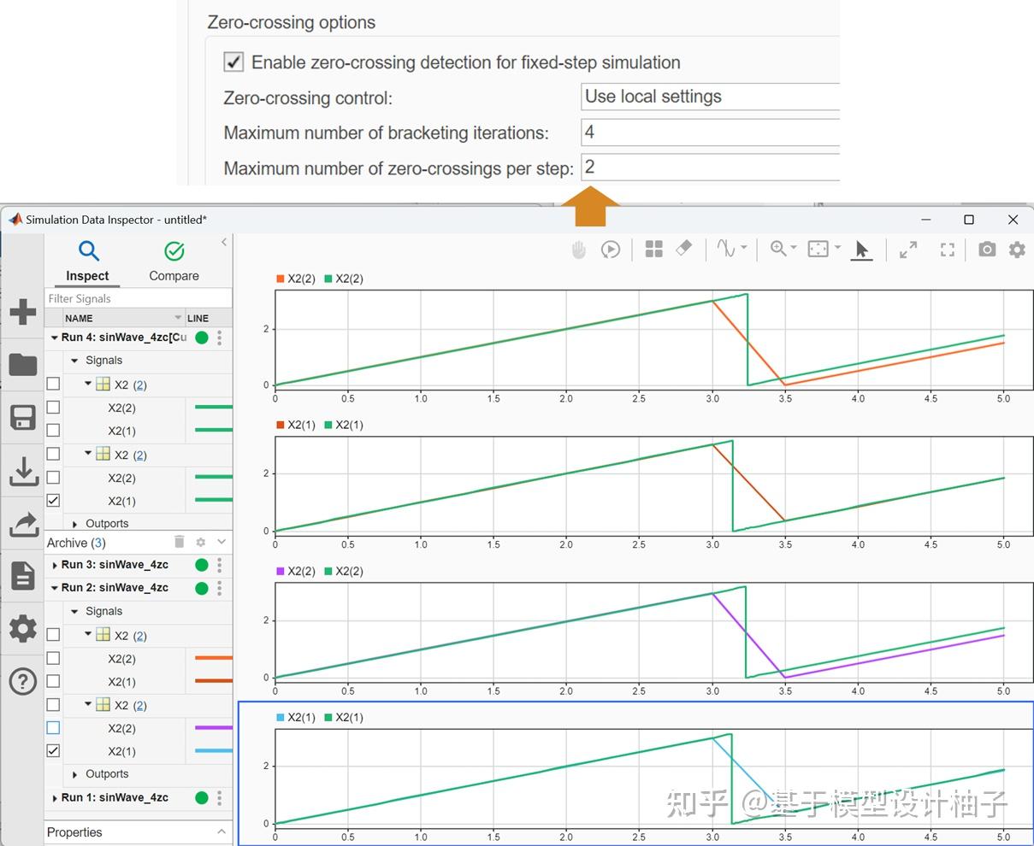The height and width of the screenshot is (846, 1034).
Task: Click sidebar save icon
Action: click(x=23, y=418)
